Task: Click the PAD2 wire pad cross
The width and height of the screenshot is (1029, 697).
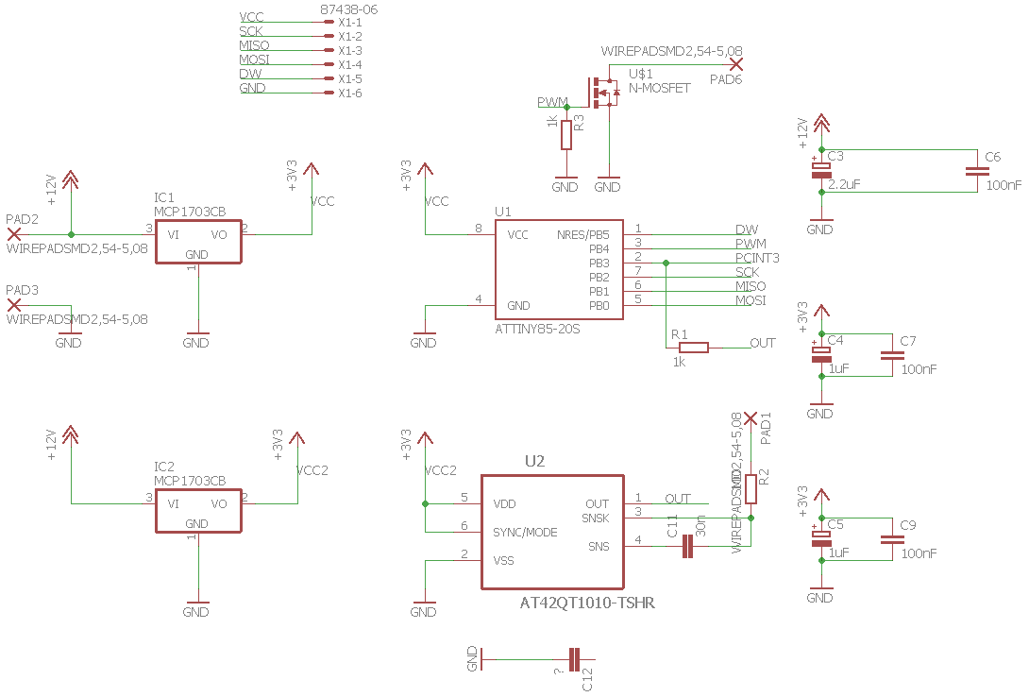Action: [14, 234]
